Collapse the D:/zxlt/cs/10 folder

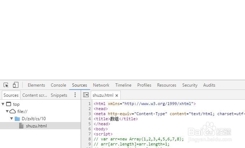click(x=12, y=118)
